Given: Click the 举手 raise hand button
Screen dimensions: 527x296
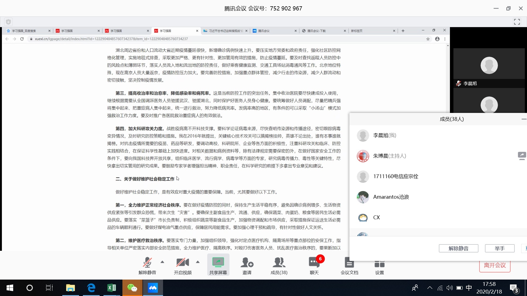Looking at the screenshot, I should pos(500,248).
